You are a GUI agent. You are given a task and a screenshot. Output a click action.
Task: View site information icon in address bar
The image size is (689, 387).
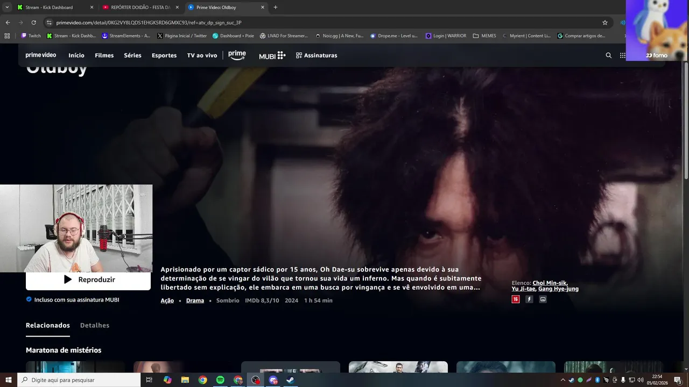click(49, 23)
